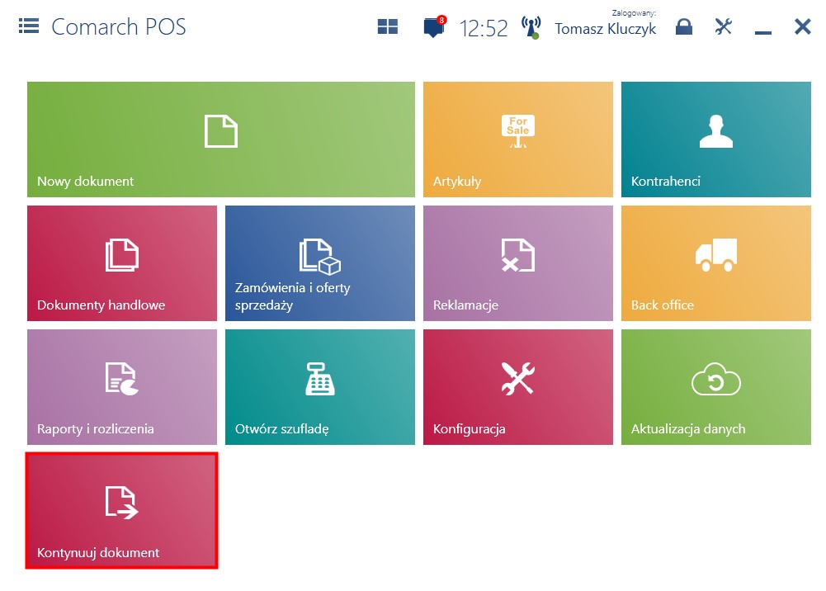This screenshot has width=826, height=591.
Task: Click the 12:52 clock display
Action: pyautogui.click(x=483, y=28)
